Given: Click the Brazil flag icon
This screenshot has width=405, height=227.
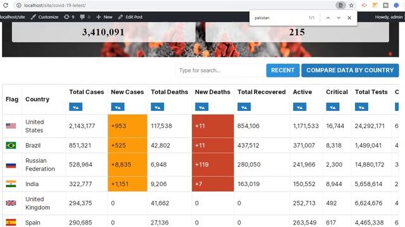Looking at the screenshot, I should (x=11, y=146).
